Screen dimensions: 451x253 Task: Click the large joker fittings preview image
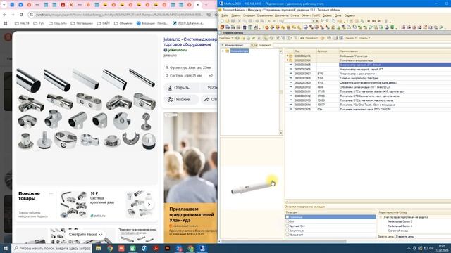coord(86,109)
